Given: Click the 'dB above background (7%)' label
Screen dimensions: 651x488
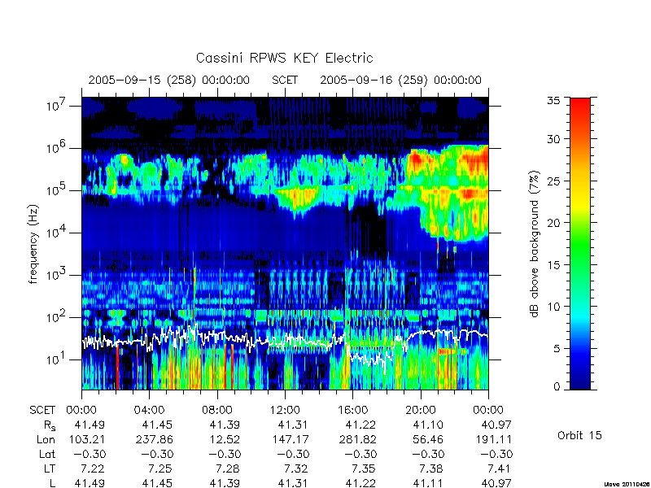Looking at the screenshot, I should (x=535, y=244).
